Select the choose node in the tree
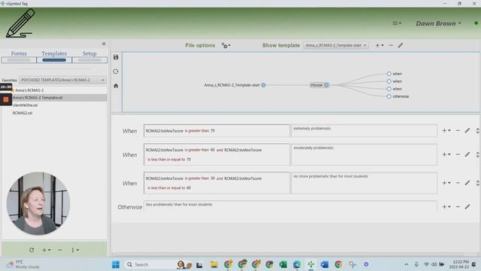 coord(319,85)
